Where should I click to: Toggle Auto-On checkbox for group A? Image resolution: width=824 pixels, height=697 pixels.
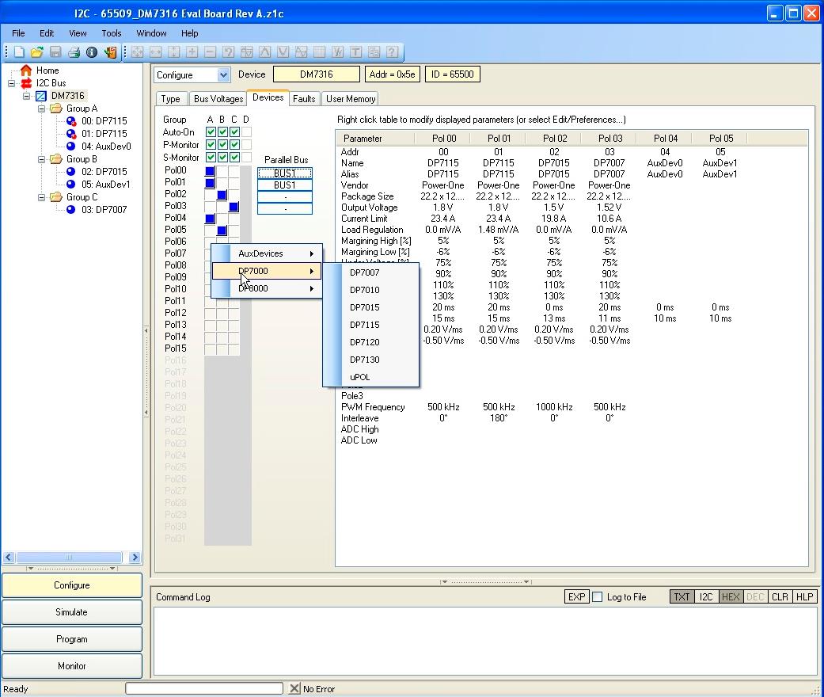click(211, 132)
